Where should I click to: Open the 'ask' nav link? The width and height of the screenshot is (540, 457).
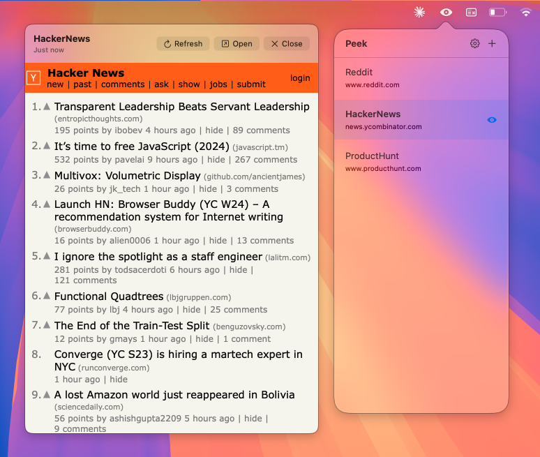point(162,84)
